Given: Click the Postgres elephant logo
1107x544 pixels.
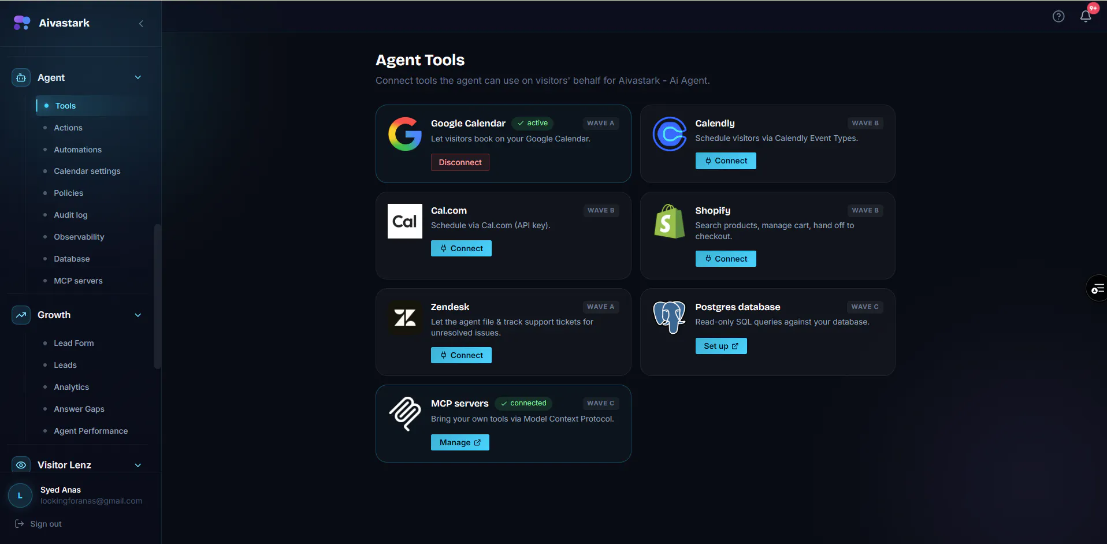Looking at the screenshot, I should point(670,318).
